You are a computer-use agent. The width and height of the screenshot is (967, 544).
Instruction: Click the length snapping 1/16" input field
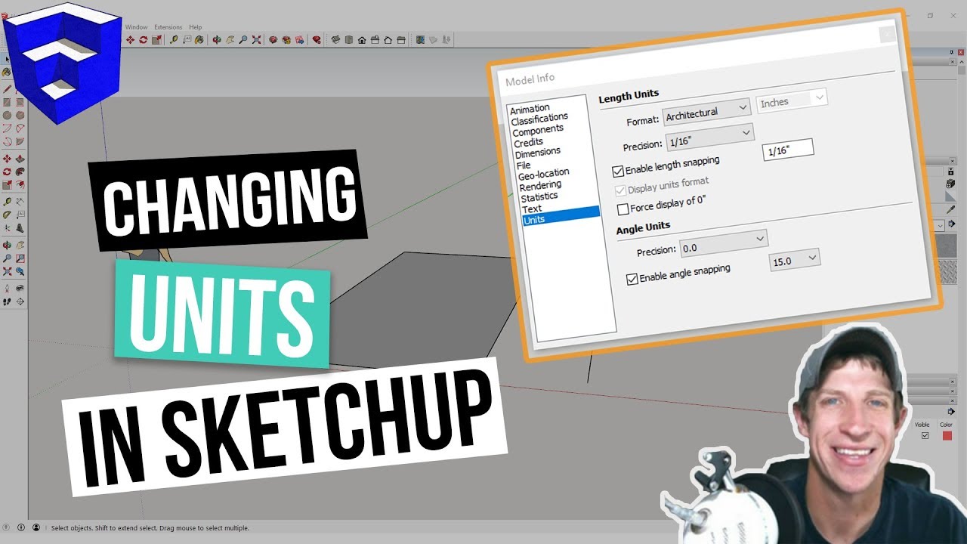788,150
